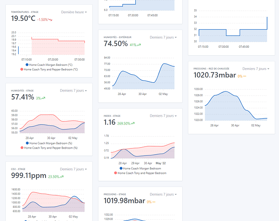The image size is (279, 221).
Task: Click the Humidités - Etage card title
Action: pos(24,91)
